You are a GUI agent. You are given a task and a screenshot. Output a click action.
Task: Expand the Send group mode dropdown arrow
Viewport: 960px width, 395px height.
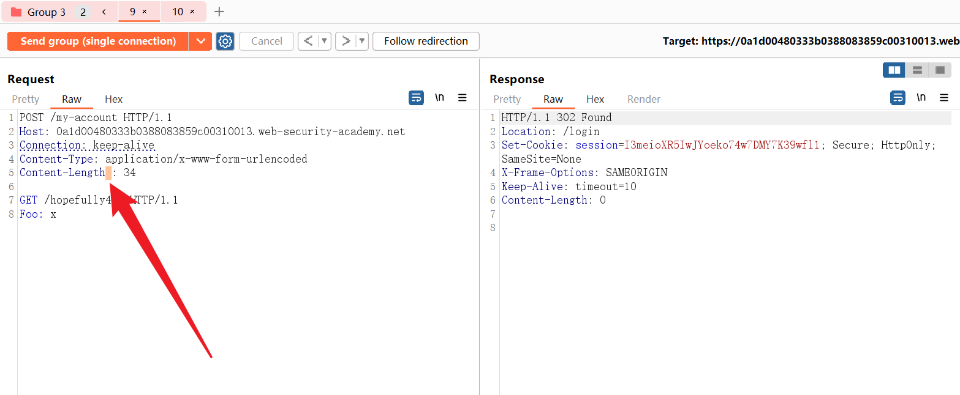tap(200, 41)
